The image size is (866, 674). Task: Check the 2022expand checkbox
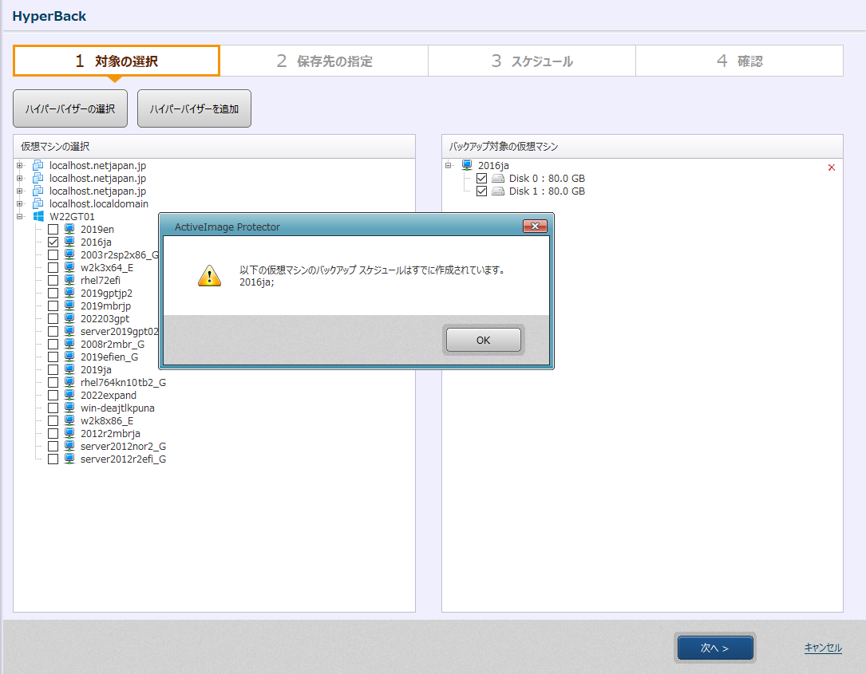[53, 395]
